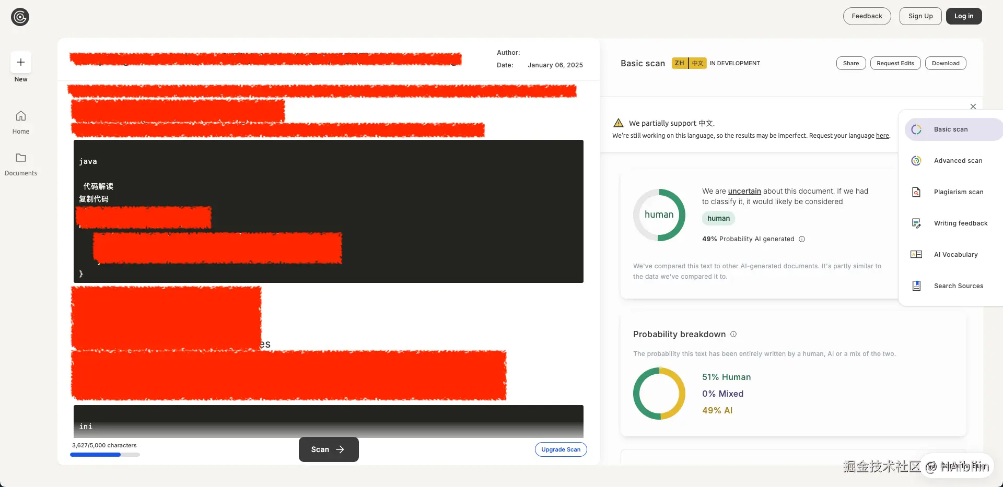This screenshot has width=1003, height=487.
Task: Open Home from the sidebar
Action: point(21,116)
